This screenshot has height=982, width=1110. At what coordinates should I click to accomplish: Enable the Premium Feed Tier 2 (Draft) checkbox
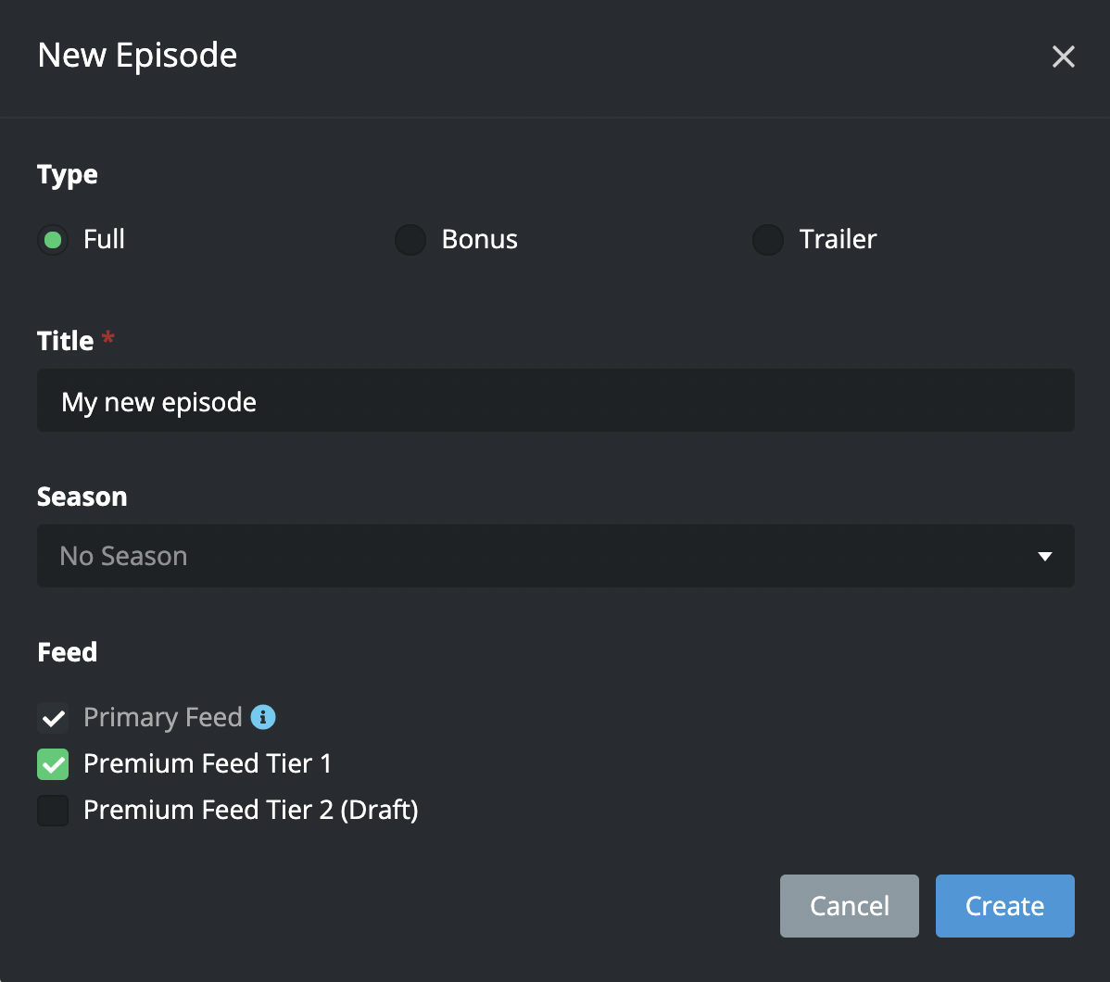point(53,811)
